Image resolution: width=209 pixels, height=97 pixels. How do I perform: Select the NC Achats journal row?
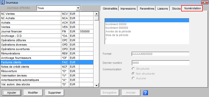[47, 18]
